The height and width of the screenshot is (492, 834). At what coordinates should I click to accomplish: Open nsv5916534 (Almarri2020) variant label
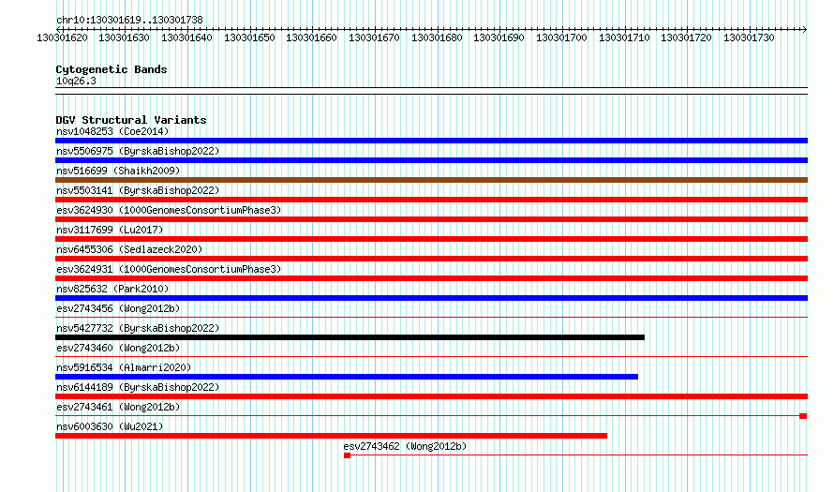pyautogui.click(x=124, y=367)
